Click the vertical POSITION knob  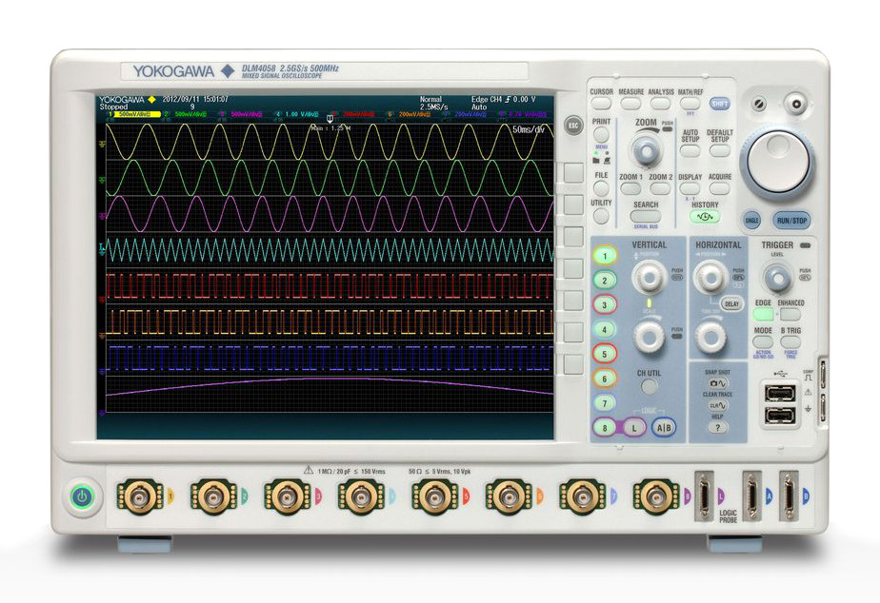point(650,276)
